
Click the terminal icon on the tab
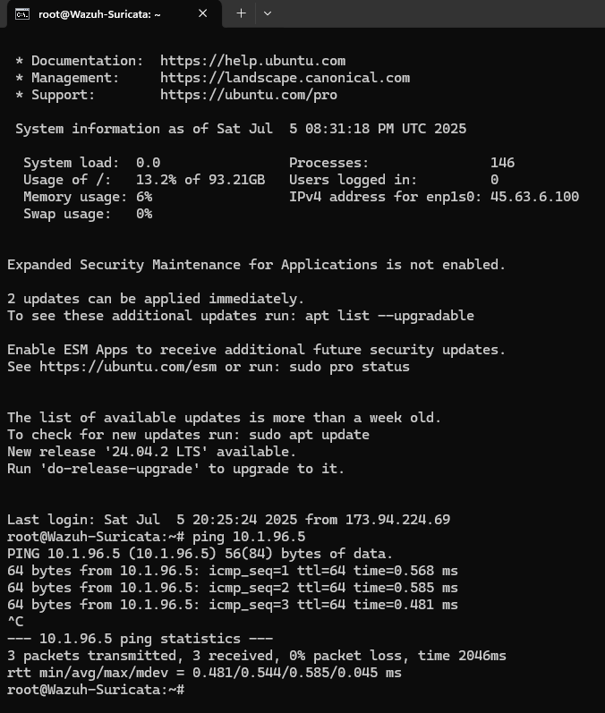coord(22,14)
